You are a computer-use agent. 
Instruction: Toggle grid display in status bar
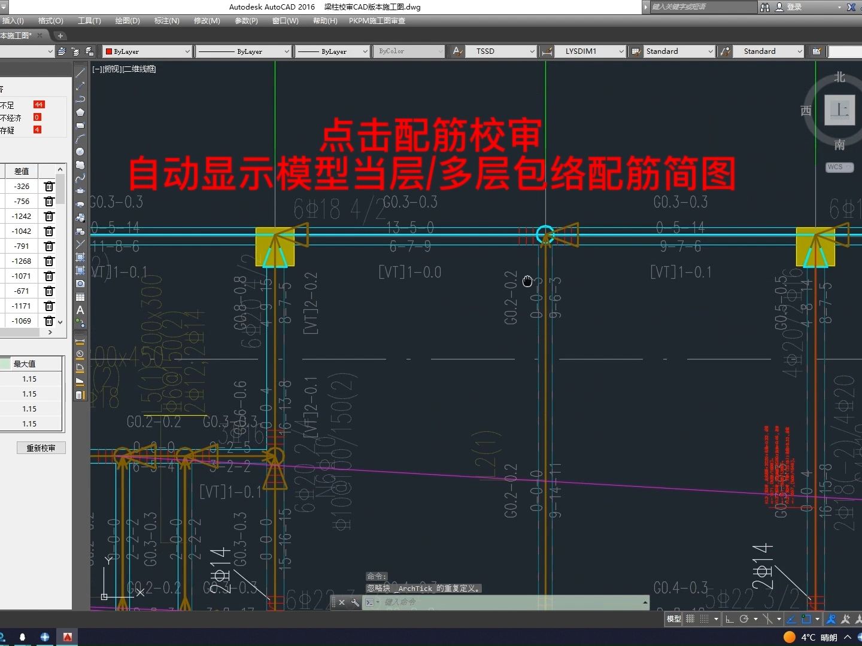(x=690, y=619)
